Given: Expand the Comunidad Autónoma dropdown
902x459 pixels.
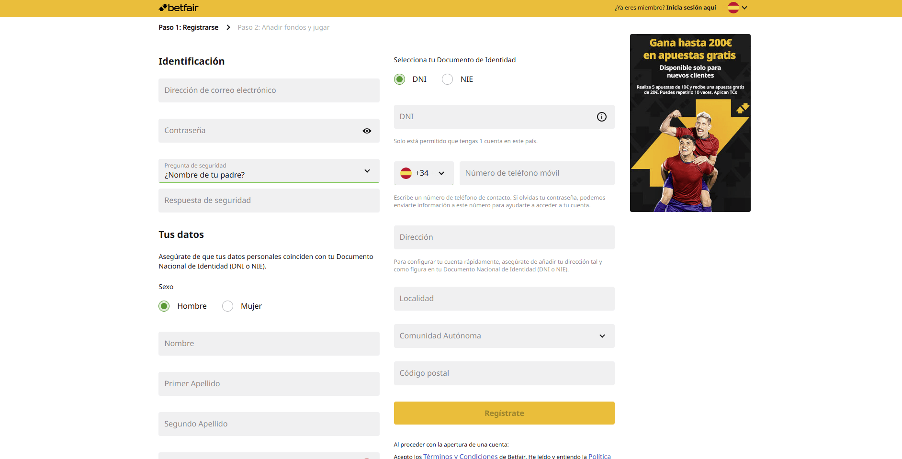Looking at the screenshot, I should pyautogui.click(x=504, y=336).
